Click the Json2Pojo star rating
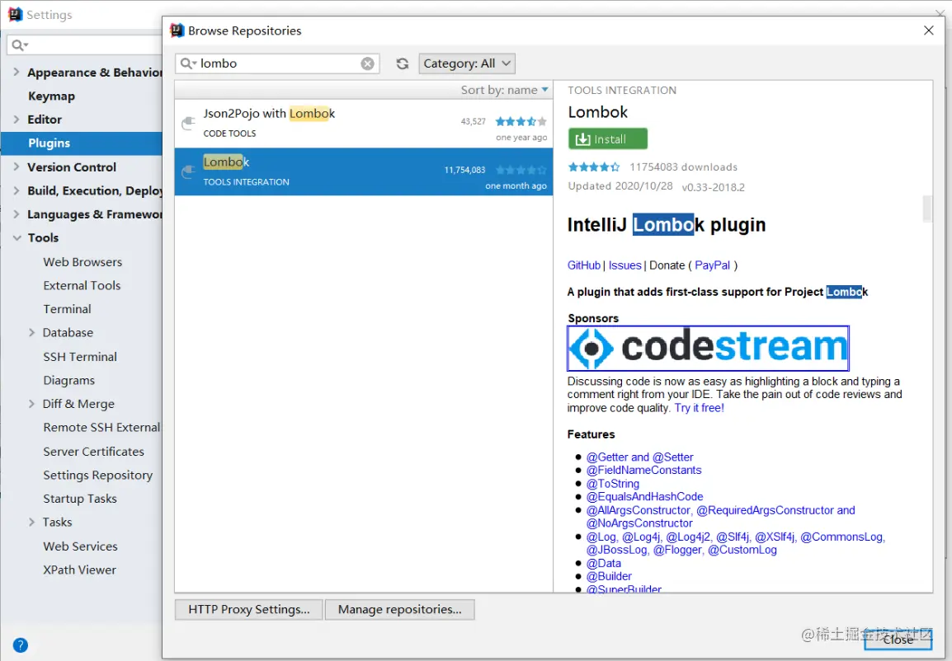Viewport: 952px width, 661px height. click(521, 121)
